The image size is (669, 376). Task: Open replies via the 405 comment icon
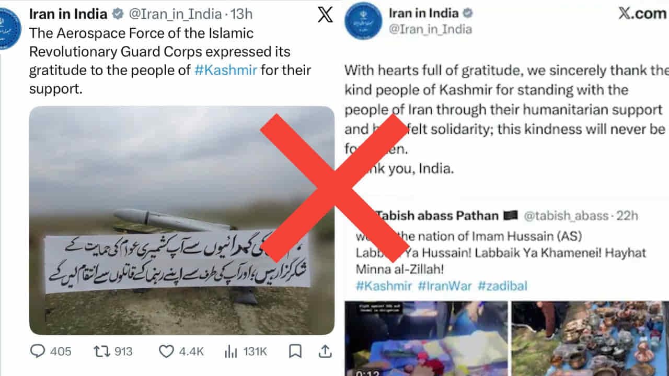[38, 351]
